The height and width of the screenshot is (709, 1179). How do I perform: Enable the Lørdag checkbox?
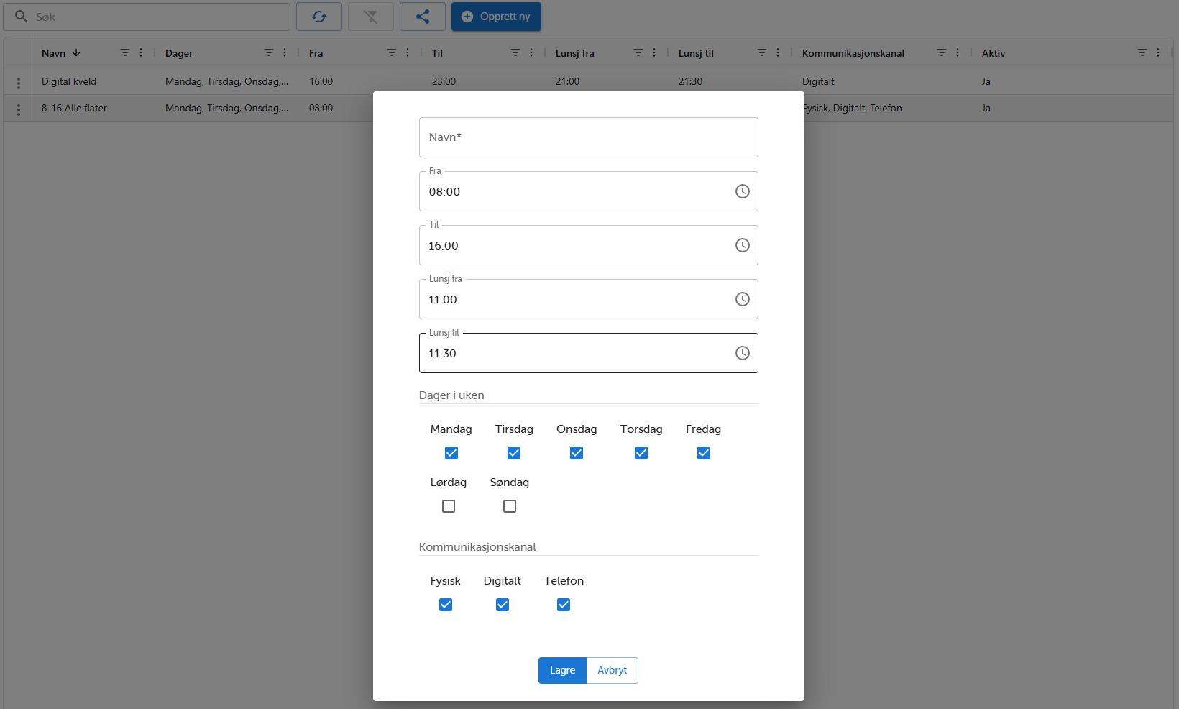click(449, 506)
